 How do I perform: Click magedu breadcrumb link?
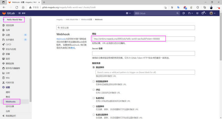[60, 19]
